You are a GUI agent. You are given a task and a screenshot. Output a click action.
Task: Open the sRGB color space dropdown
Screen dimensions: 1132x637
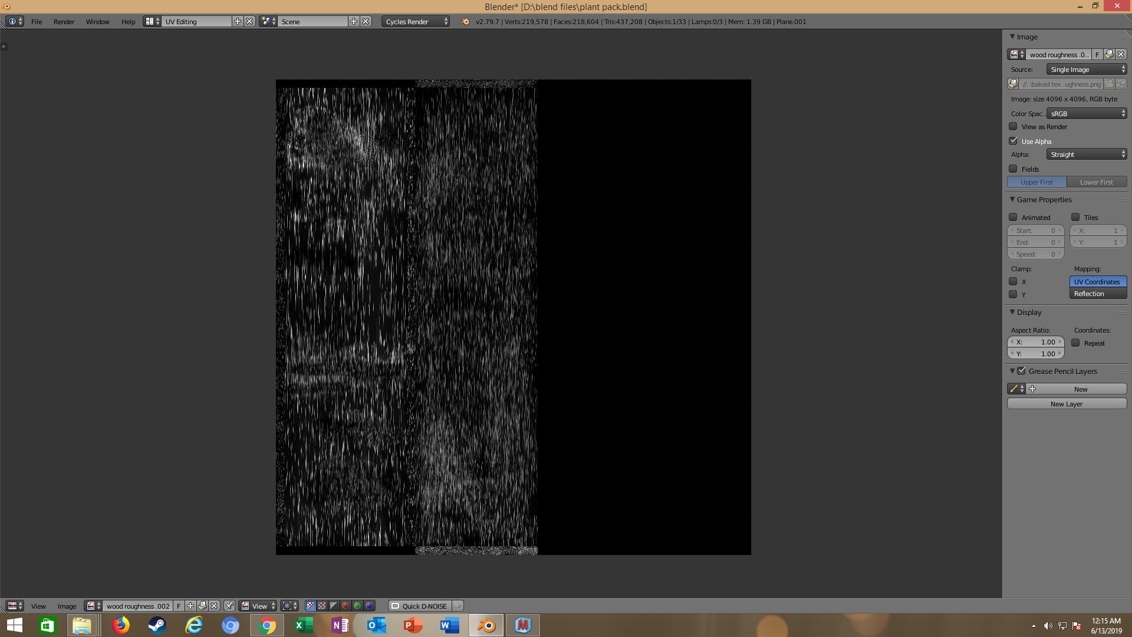(x=1087, y=114)
